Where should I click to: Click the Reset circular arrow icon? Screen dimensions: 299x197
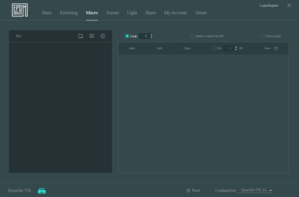tap(188, 191)
